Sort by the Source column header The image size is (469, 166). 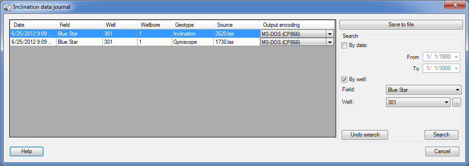(x=237, y=25)
